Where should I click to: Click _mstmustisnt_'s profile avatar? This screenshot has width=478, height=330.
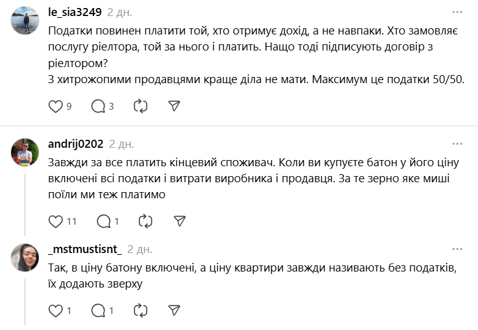point(25,257)
